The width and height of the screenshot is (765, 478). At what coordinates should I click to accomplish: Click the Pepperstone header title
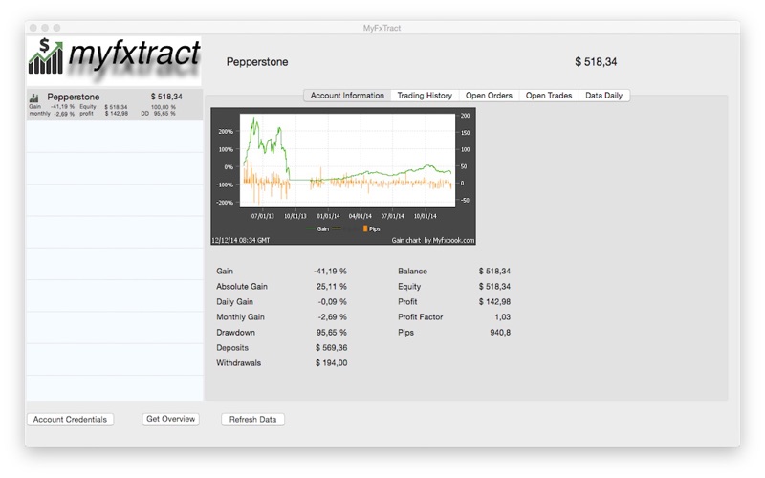(257, 62)
